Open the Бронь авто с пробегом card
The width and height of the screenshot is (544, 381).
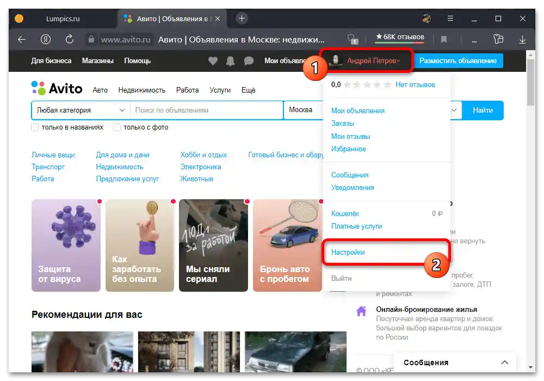(287, 245)
